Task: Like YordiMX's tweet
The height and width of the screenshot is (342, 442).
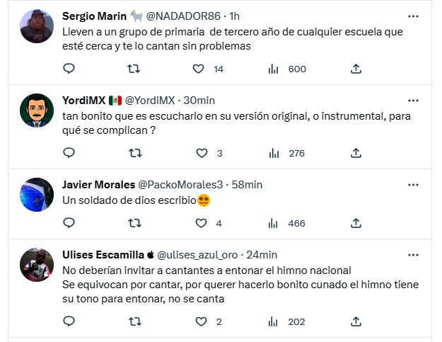Action: pyautogui.click(x=202, y=153)
